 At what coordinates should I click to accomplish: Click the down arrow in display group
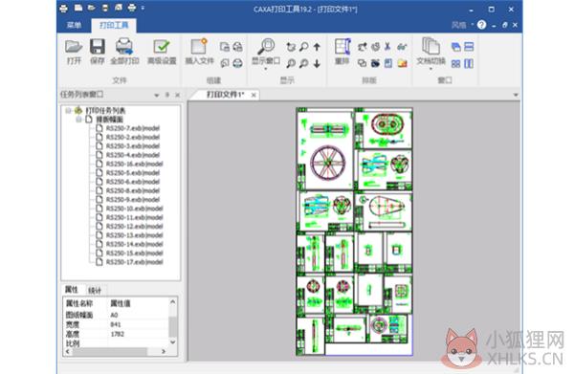pos(317,64)
